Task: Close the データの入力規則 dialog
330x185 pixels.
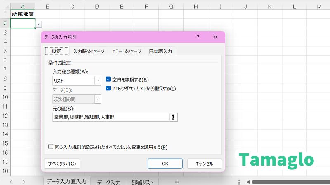Action: [215, 37]
